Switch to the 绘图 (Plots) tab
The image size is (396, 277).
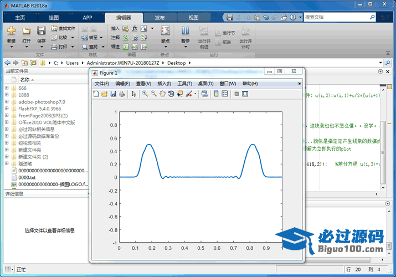pyautogui.click(x=54, y=18)
